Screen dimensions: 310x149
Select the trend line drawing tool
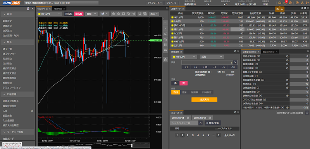point(165,28)
